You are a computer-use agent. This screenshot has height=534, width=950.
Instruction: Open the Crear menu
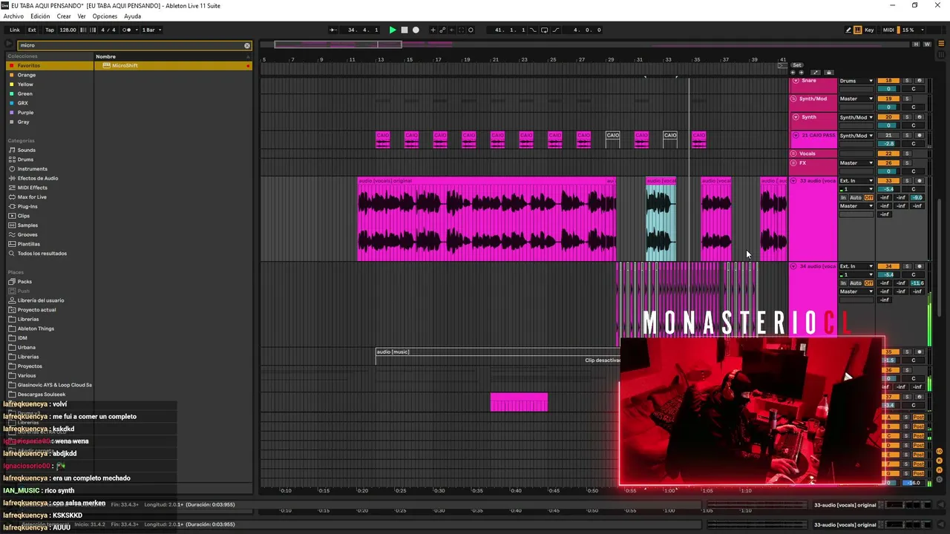coord(64,16)
